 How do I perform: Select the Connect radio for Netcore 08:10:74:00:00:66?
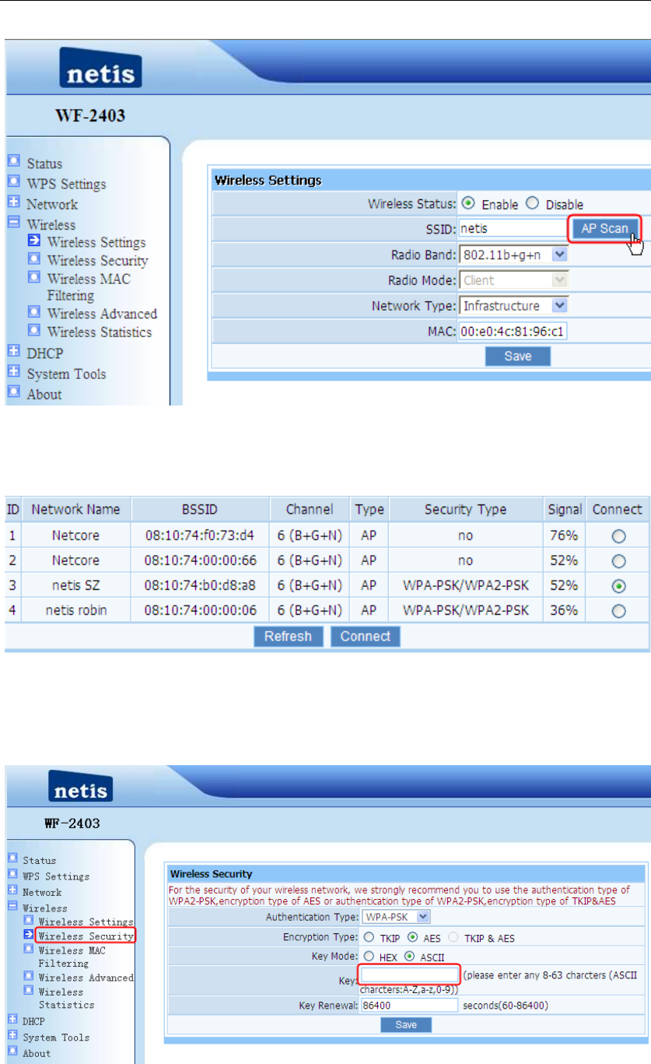(618, 561)
